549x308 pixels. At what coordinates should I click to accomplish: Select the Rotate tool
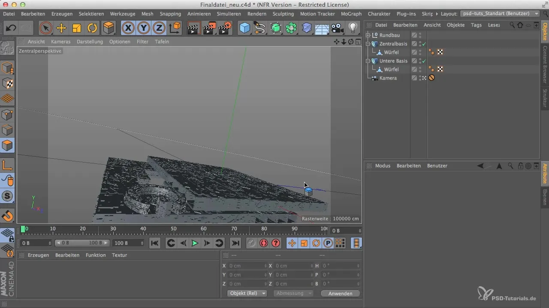click(93, 28)
